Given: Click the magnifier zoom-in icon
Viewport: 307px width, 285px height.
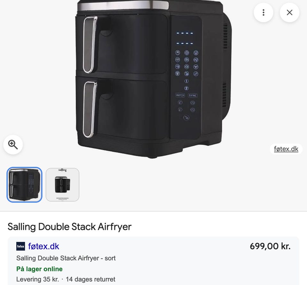Looking at the screenshot, I should (13, 145).
